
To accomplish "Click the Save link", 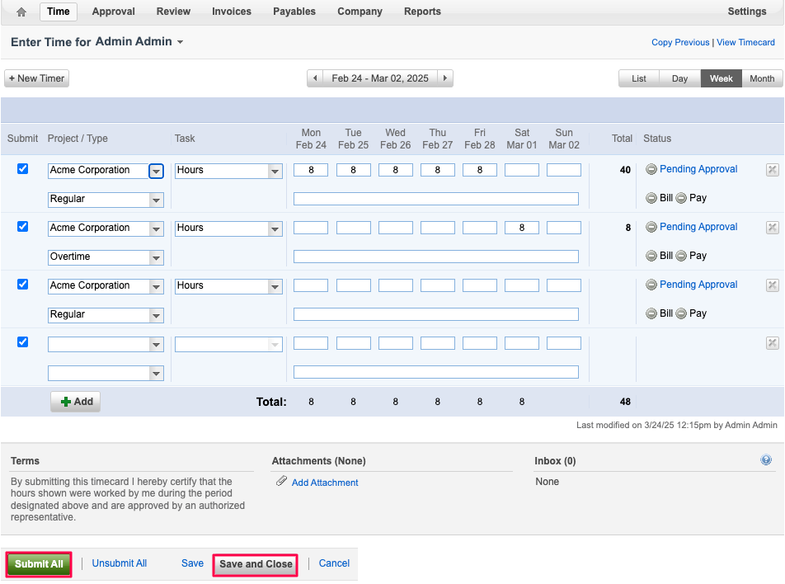I will point(192,563).
